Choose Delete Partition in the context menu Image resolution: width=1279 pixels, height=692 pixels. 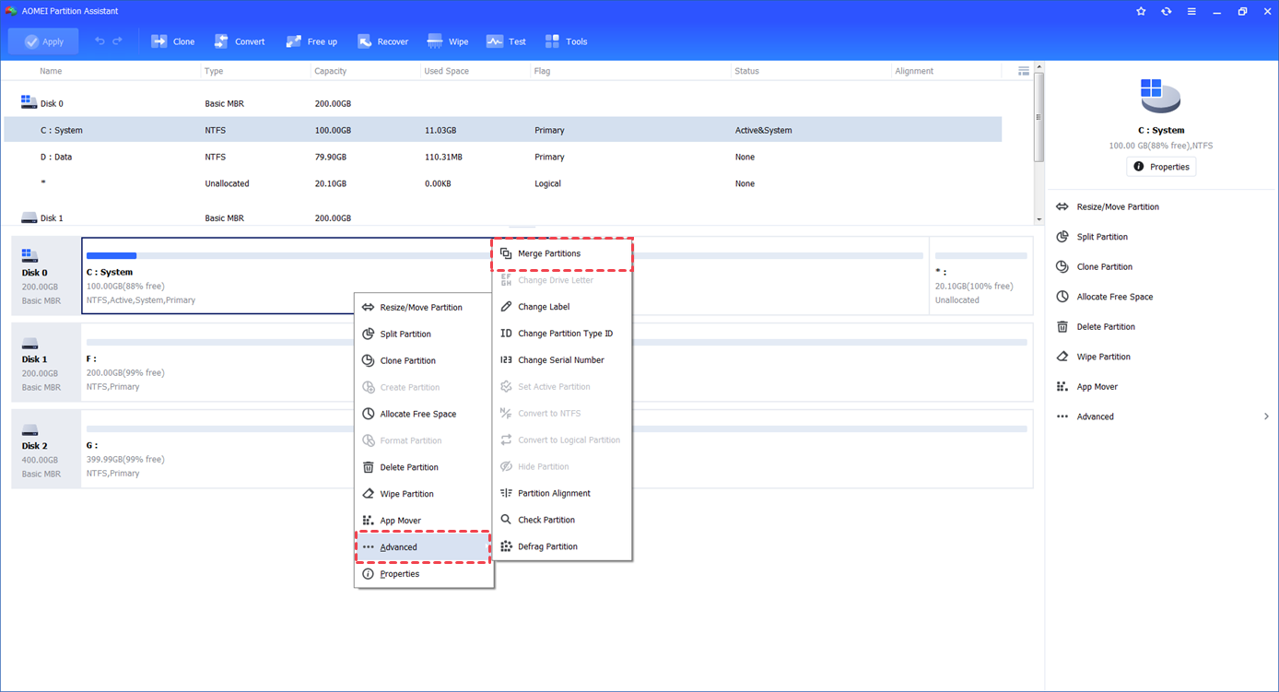(423, 468)
